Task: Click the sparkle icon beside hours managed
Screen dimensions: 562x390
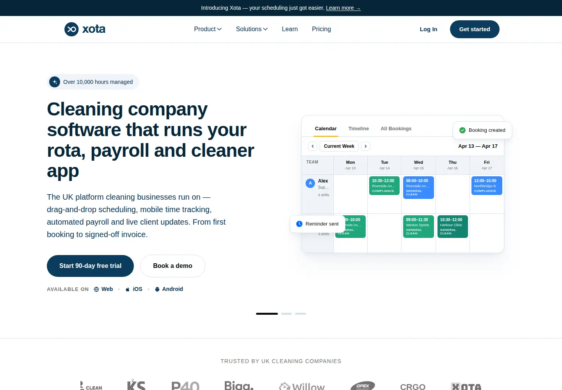Action: (55, 82)
